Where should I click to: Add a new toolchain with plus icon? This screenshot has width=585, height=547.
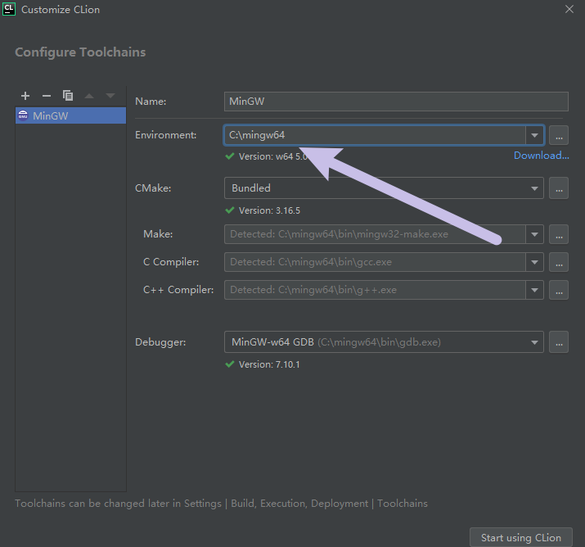coord(25,96)
